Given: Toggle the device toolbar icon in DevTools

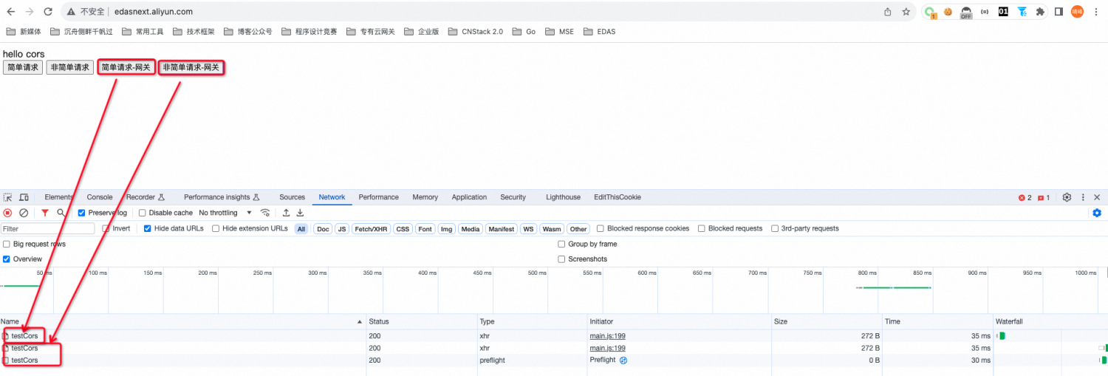Looking at the screenshot, I should tap(24, 197).
